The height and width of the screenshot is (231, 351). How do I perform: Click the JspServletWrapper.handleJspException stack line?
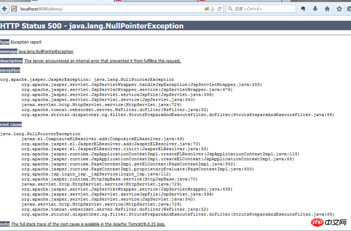pyautogui.click(x=142, y=85)
